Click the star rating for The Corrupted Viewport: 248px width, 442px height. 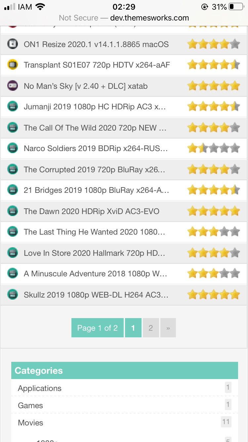coord(213,169)
